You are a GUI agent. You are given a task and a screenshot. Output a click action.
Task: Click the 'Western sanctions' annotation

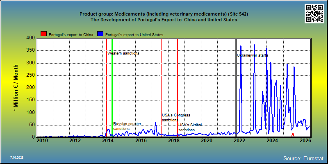tap(123, 53)
